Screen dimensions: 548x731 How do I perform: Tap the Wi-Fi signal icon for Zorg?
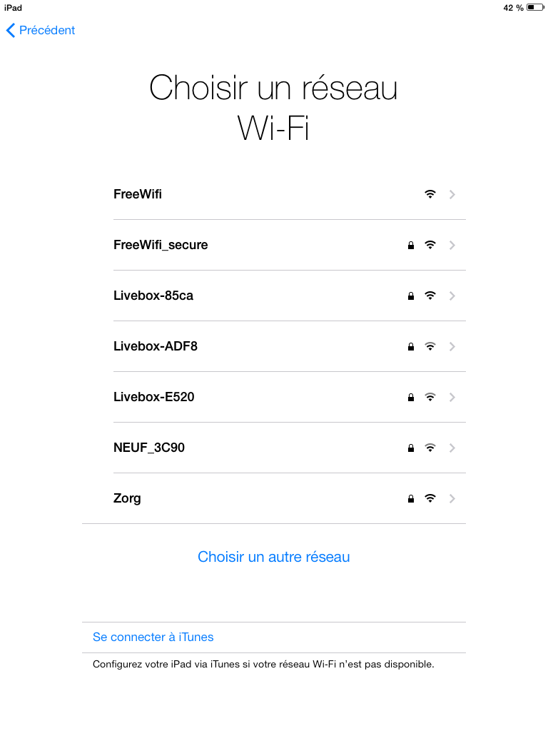(x=430, y=498)
